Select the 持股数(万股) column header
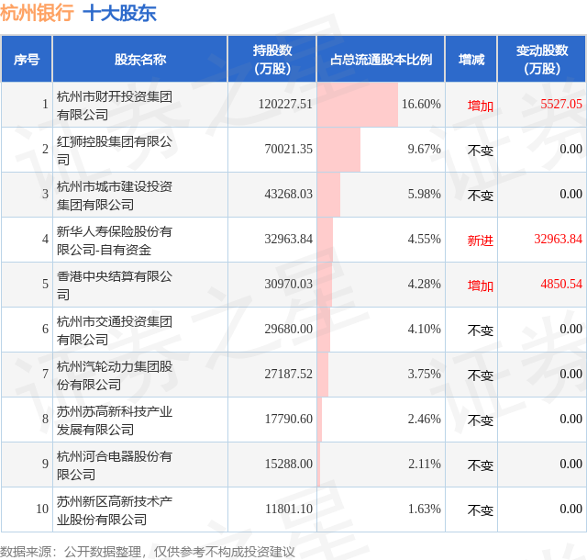This screenshot has height=560, width=587. pyautogui.click(x=272, y=60)
